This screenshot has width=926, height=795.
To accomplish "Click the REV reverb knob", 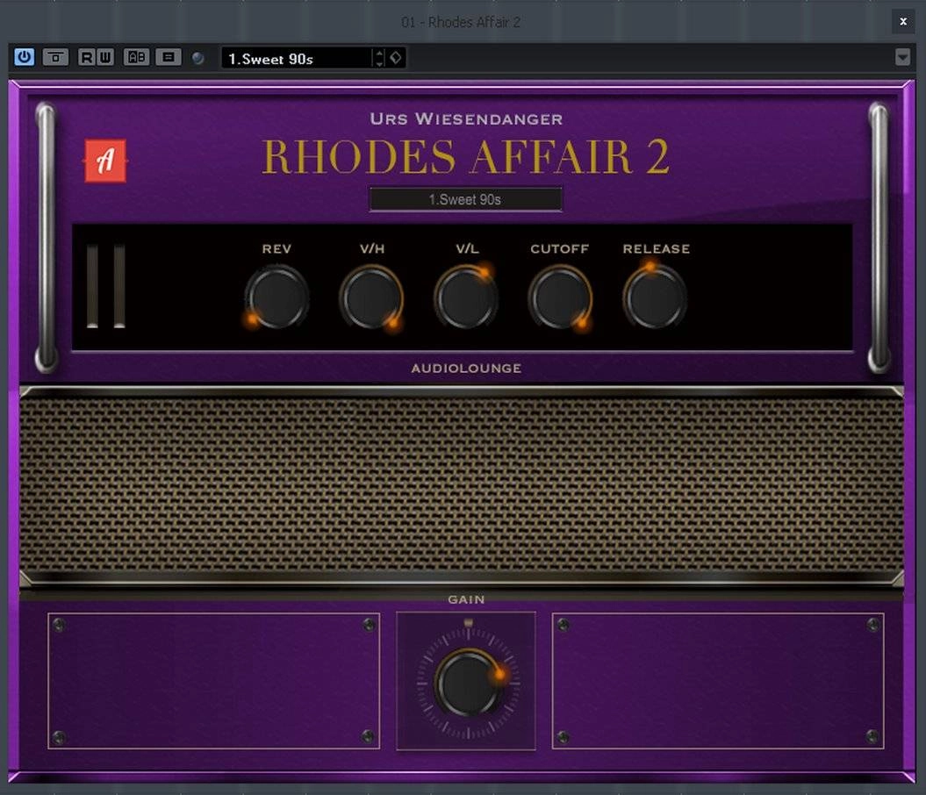I will tap(276, 297).
